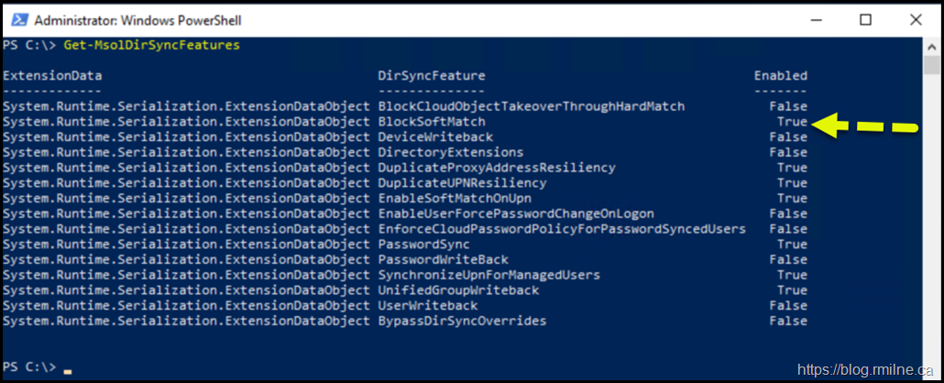The width and height of the screenshot is (944, 383).
Task: Click the False value for DeviceWriteback
Action: pos(788,137)
